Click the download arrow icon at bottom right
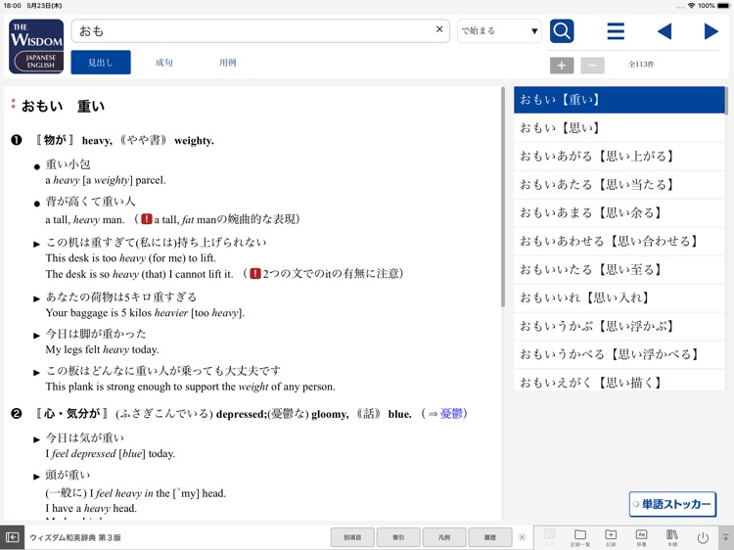The image size is (734, 550). click(x=726, y=537)
